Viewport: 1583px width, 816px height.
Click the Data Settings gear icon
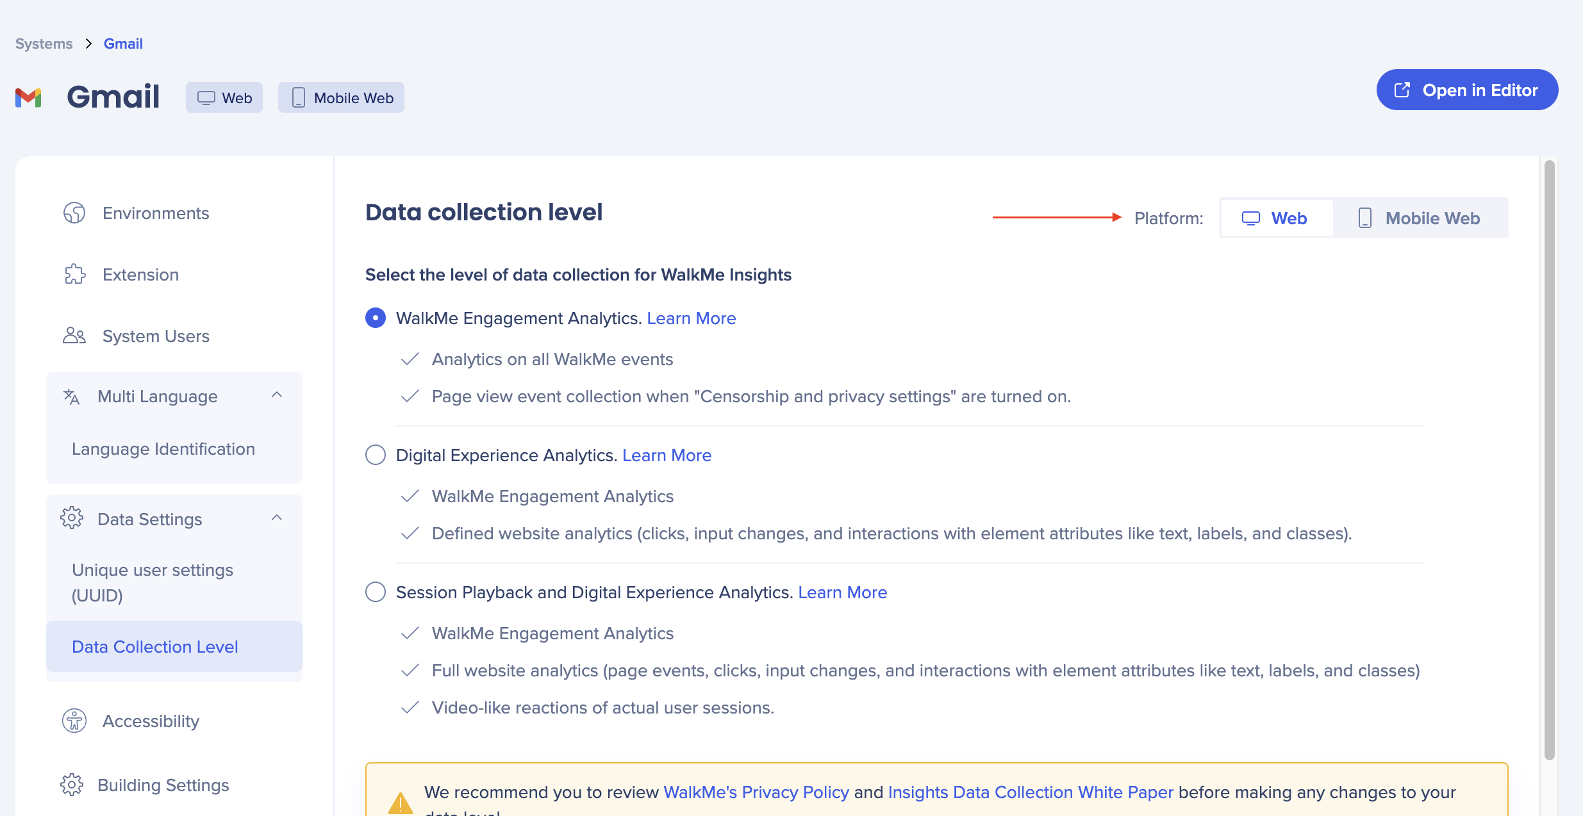[x=72, y=518]
